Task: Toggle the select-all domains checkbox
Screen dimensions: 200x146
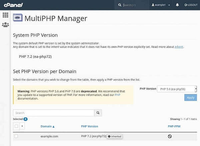Action: click(x=16, y=126)
